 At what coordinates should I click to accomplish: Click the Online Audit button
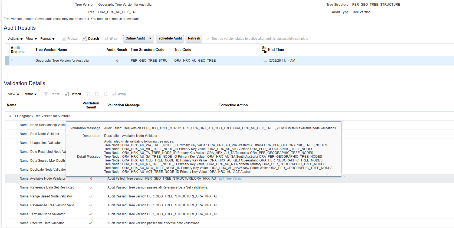[135, 39]
